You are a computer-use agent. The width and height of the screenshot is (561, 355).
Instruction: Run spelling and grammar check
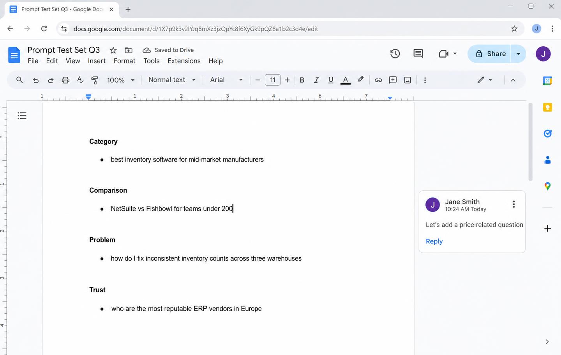click(x=80, y=80)
